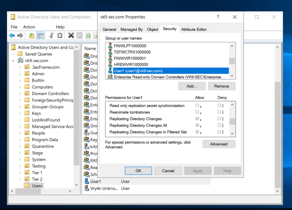Switch to the Managed By tab

[131, 29]
